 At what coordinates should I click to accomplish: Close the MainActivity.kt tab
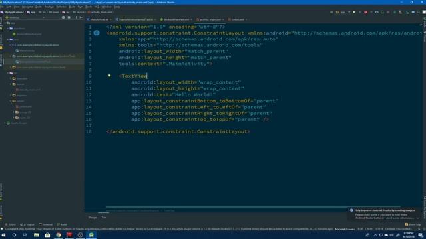point(110,19)
